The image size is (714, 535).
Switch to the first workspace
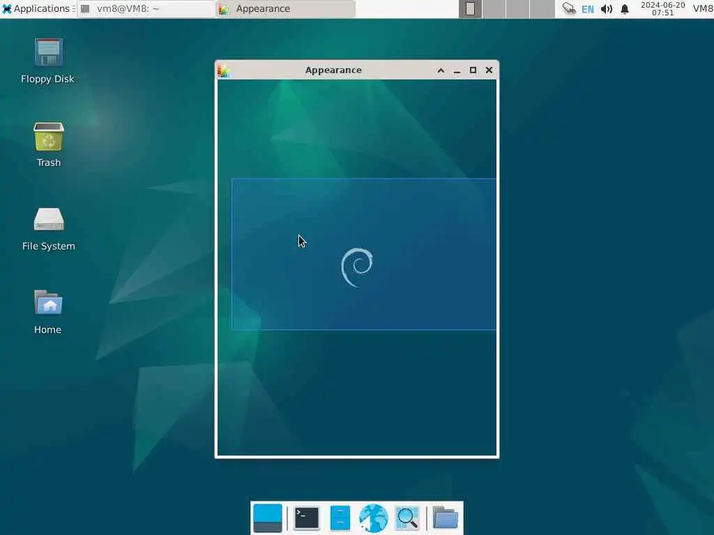470,8
